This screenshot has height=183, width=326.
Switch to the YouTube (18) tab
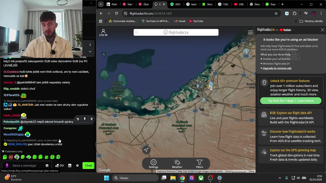point(239,4)
